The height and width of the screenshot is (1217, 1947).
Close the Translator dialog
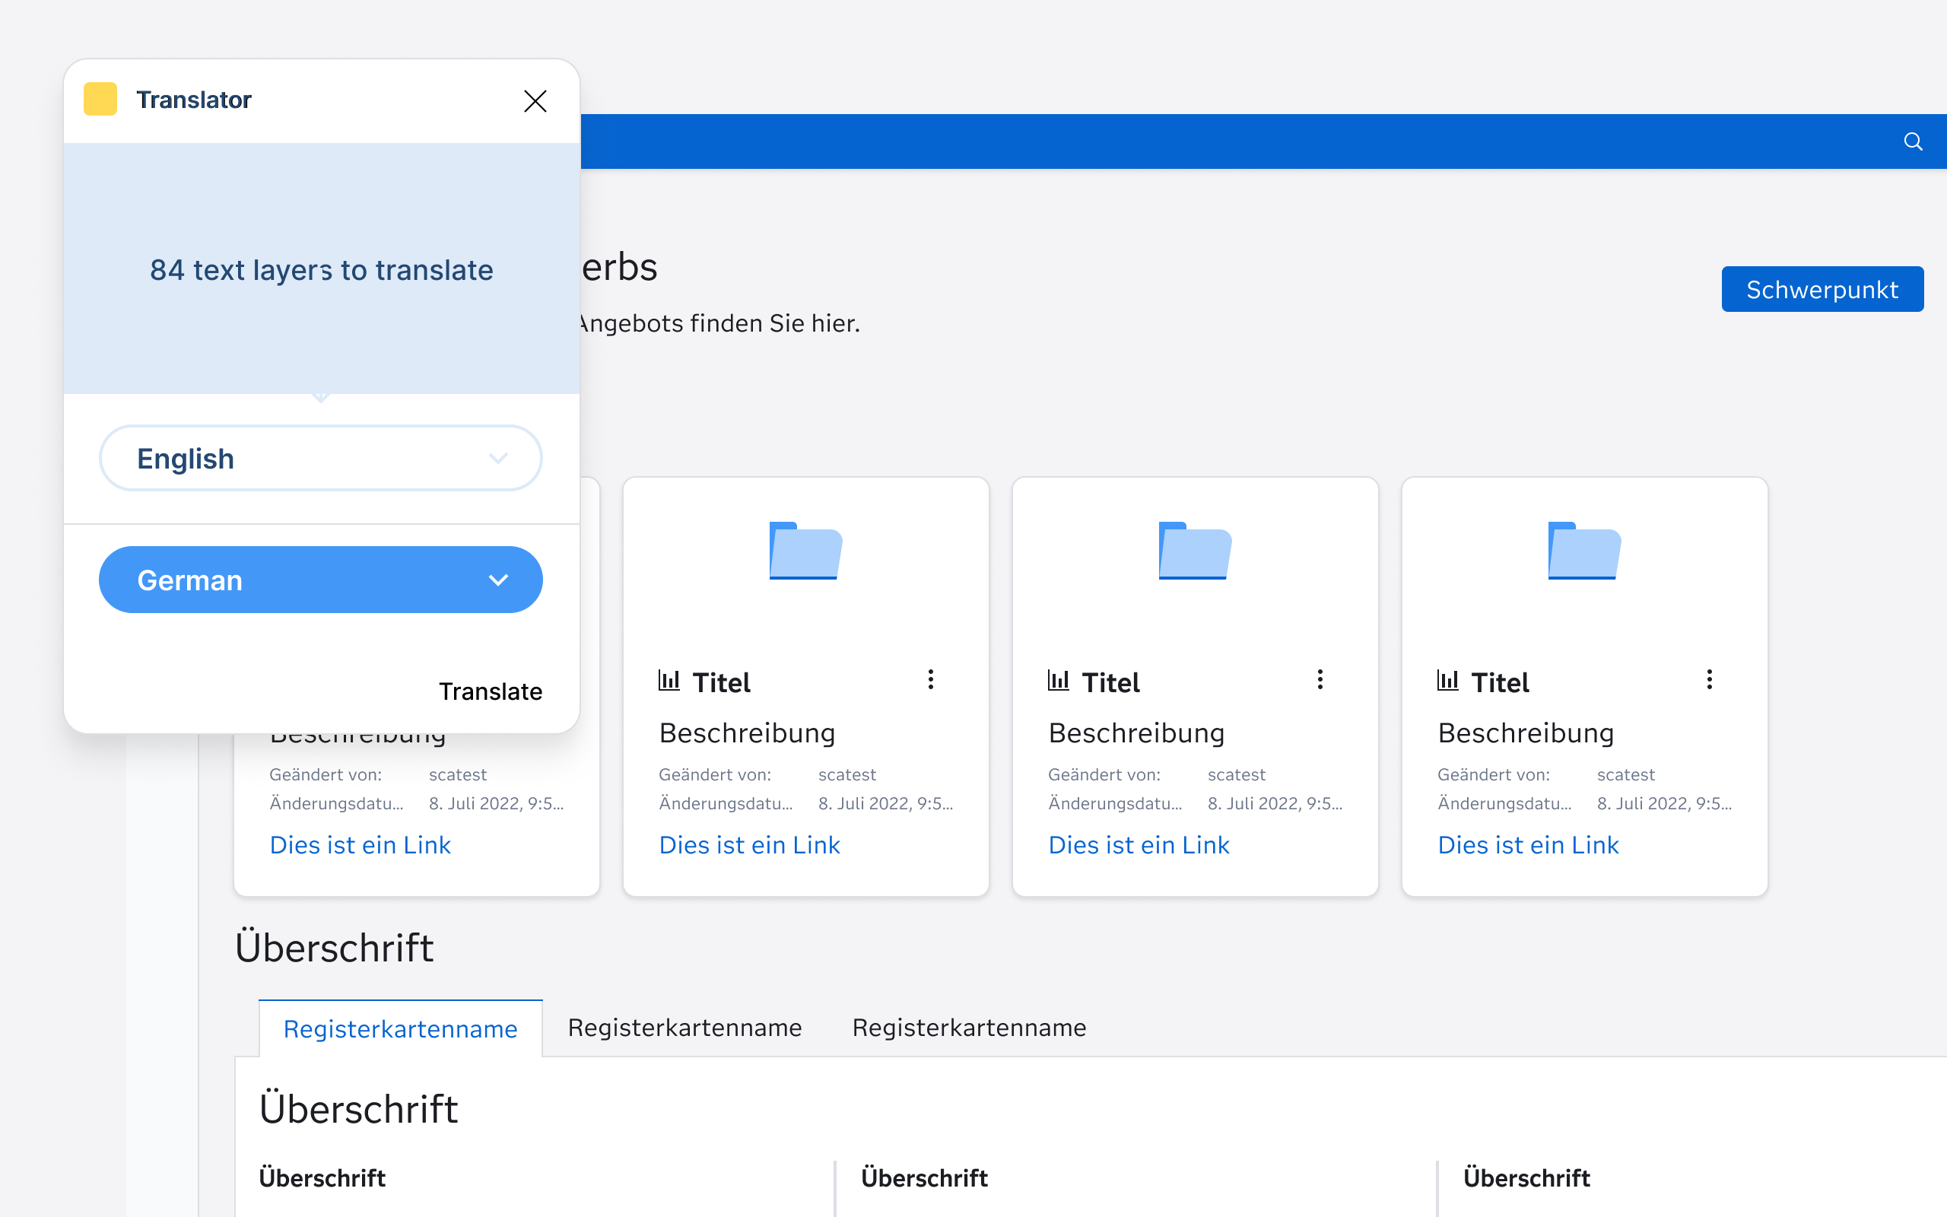coord(535,100)
